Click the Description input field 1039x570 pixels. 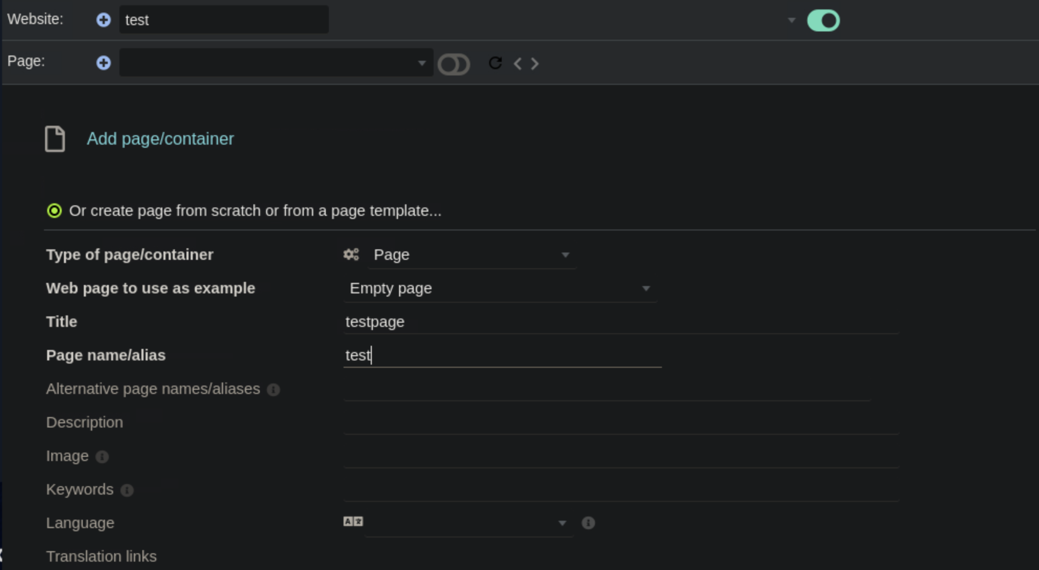(621, 422)
